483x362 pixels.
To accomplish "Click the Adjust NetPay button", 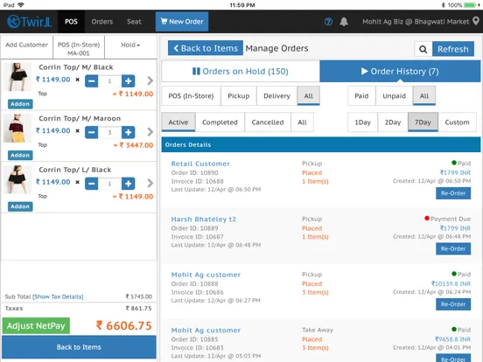I will point(36,325).
